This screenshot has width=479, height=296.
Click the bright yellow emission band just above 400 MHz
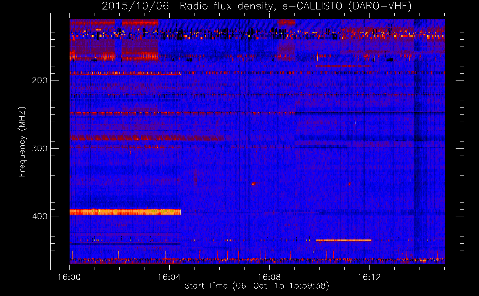pos(125,212)
